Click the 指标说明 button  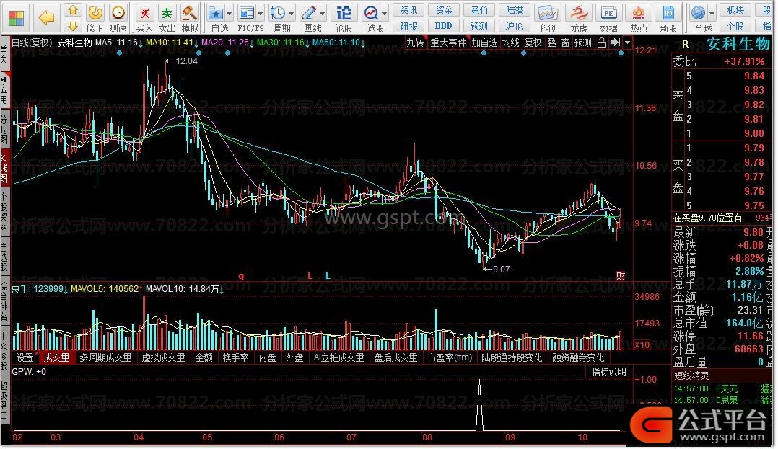[609, 372]
